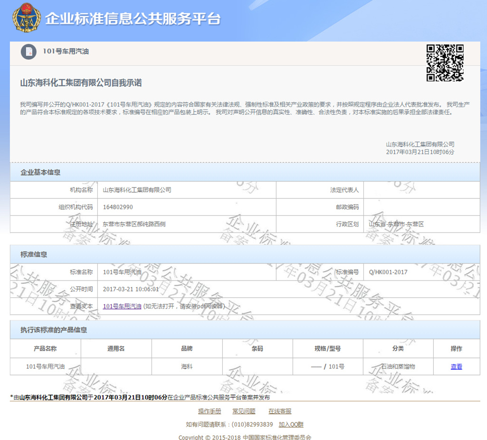Click the page heading 101号车用汽油 at top
This screenshot has width=487, height=440.
point(66,51)
